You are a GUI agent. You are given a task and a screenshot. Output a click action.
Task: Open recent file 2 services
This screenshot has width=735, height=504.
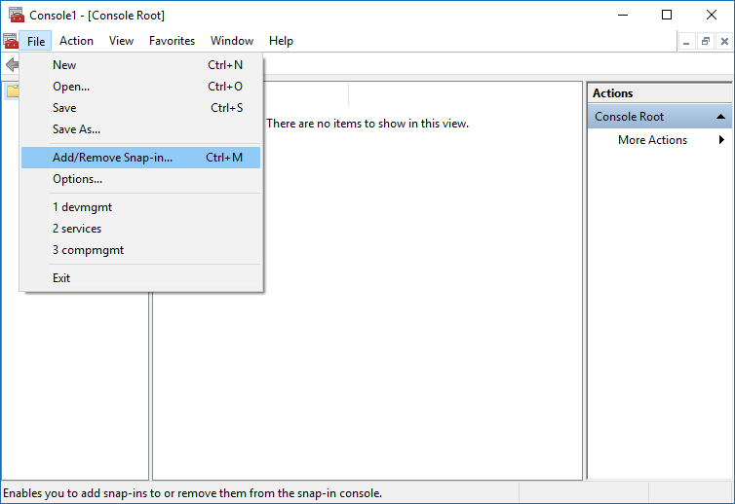click(x=140, y=229)
